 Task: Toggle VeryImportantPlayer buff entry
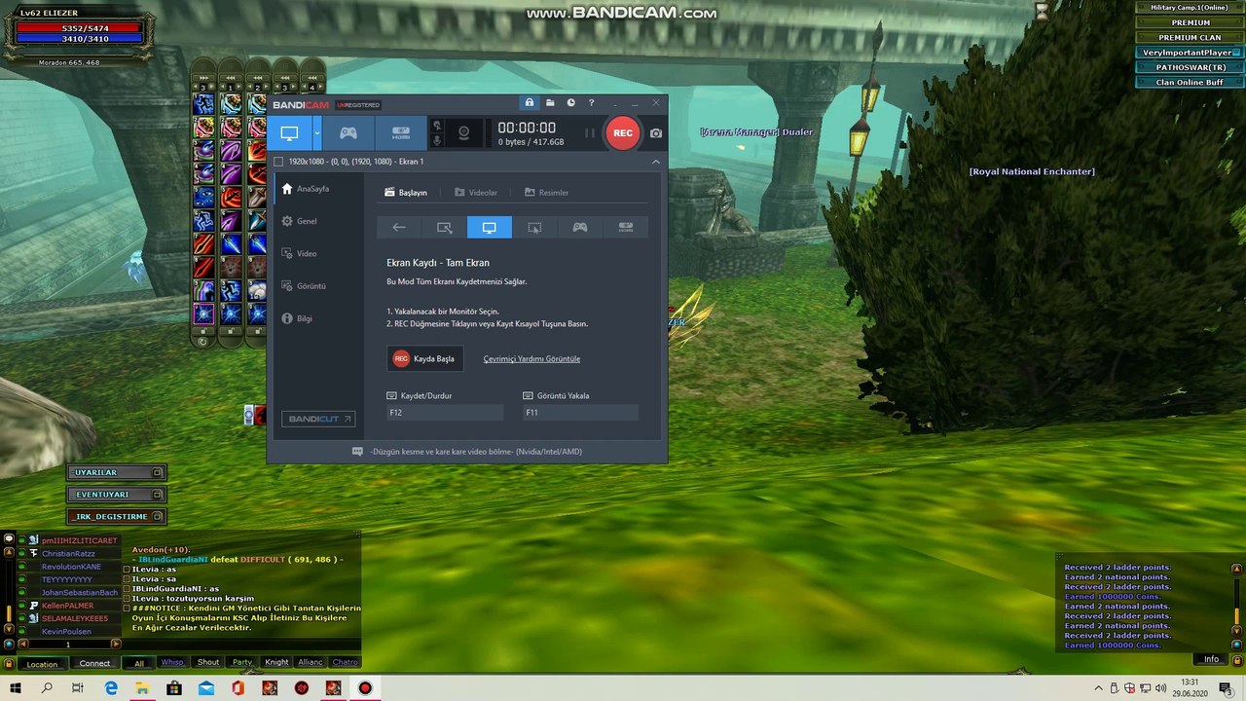click(x=1190, y=53)
